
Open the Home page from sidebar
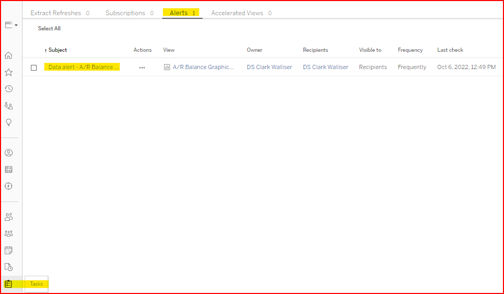(8, 55)
